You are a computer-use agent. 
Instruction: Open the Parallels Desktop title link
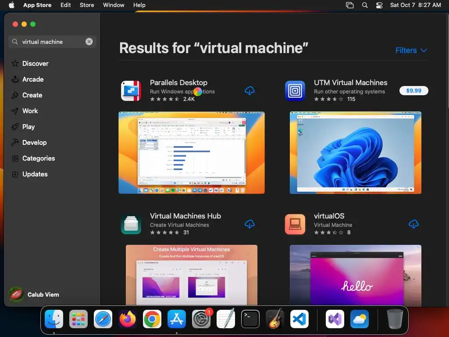click(x=179, y=82)
